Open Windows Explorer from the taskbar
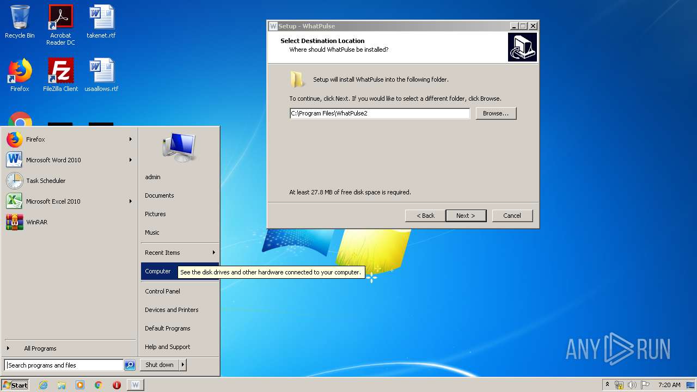The image size is (697, 392). click(62, 385)
